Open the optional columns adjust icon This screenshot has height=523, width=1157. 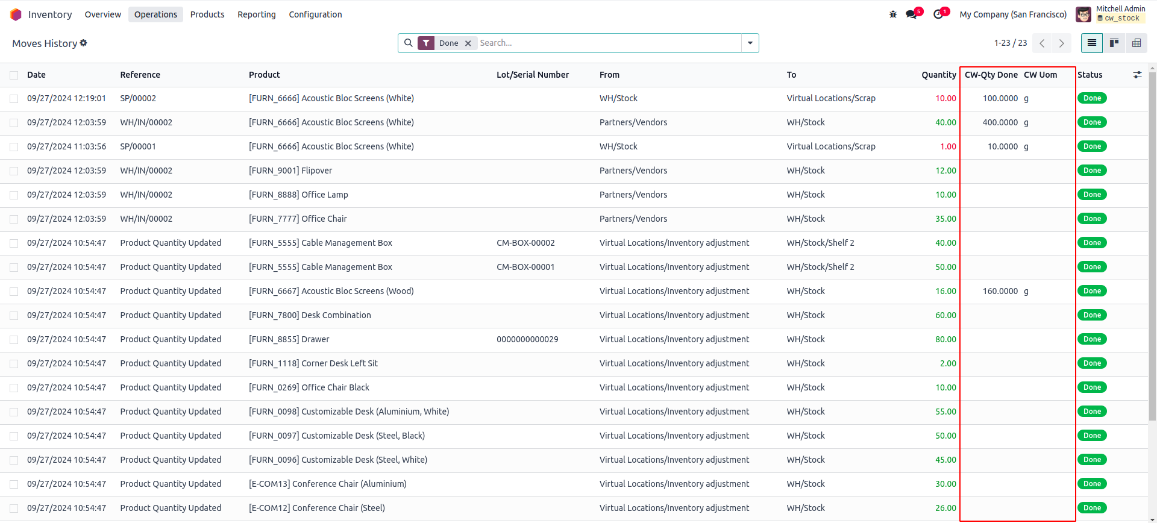tap(1137, 75)
